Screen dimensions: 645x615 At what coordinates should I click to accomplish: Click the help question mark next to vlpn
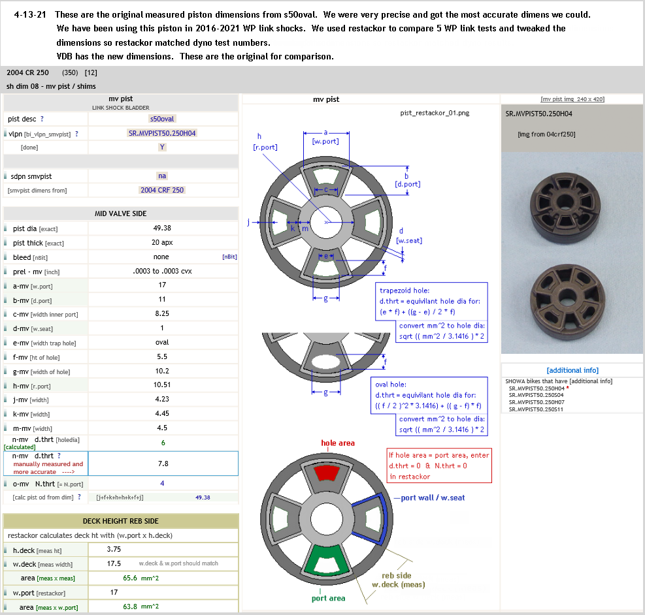[x=76, y=134]
